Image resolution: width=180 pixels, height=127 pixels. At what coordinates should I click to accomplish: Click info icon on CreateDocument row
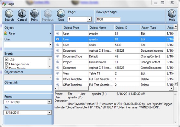click(x=58, y=68)
